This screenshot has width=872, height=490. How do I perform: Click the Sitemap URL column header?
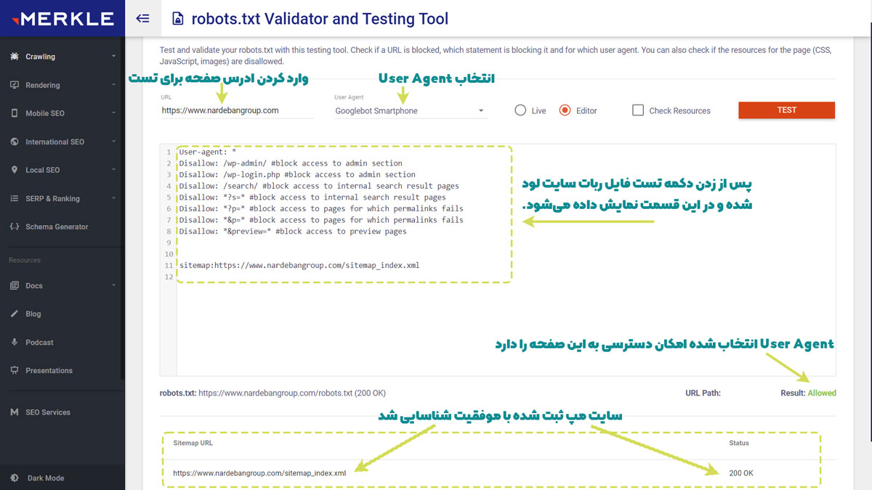point(193,443)
